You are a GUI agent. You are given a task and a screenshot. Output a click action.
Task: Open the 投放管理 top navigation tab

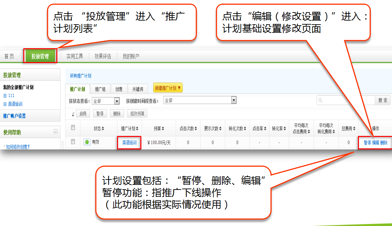40,56
